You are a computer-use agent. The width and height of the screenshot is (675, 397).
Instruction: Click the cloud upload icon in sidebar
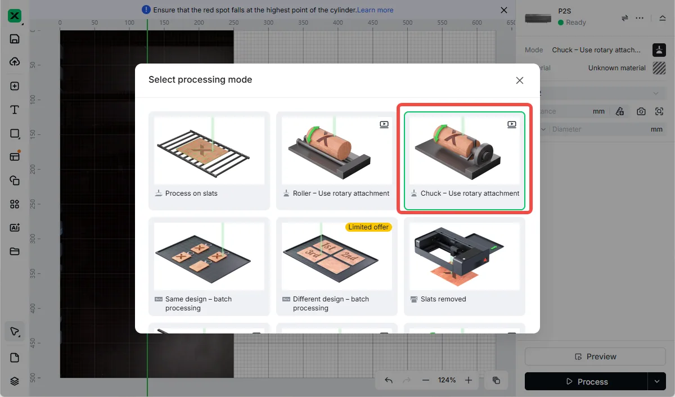click(x=15, y=62)
